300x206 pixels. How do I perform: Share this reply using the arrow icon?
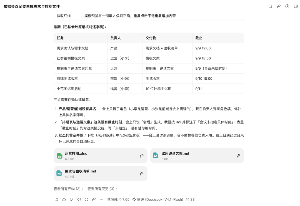(x=94, y=199)
